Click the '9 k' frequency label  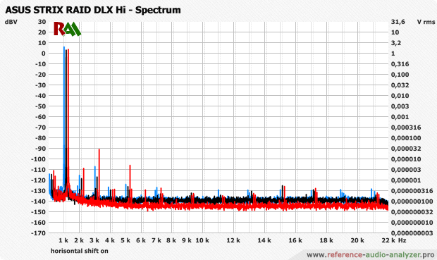click(187, 240)
